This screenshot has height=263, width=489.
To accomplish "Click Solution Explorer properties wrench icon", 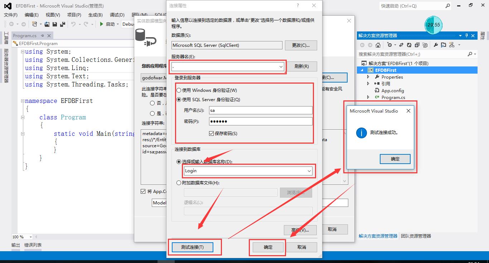I will [436, 45].
